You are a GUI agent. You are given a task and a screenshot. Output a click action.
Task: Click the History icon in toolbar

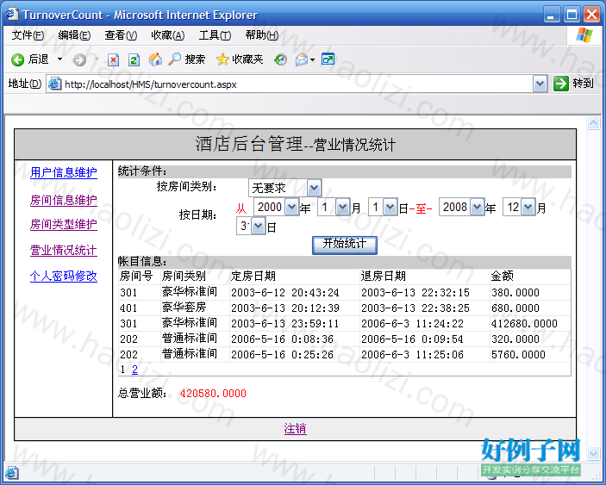(280, 59)
